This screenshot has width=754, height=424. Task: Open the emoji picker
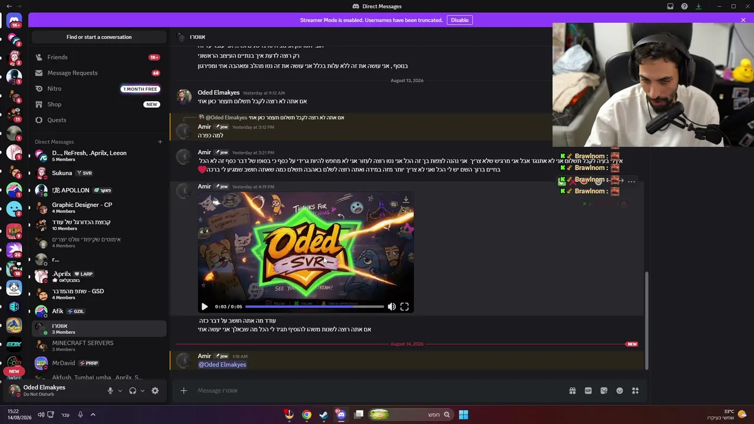click(x=620, y=390)
